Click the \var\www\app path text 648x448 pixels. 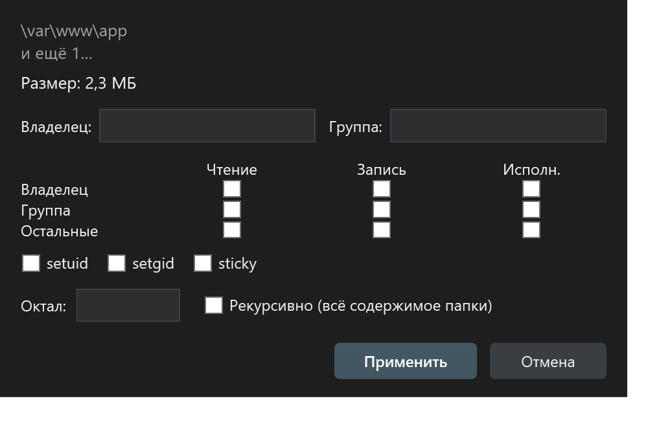74,31
